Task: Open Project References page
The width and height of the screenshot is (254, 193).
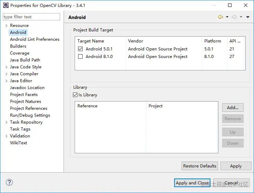Action: tap(28, 108)
